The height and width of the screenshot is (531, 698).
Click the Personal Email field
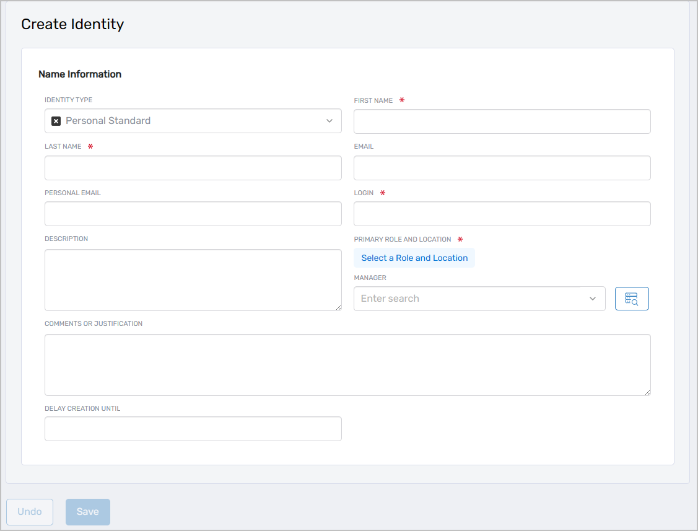(193, 214)
